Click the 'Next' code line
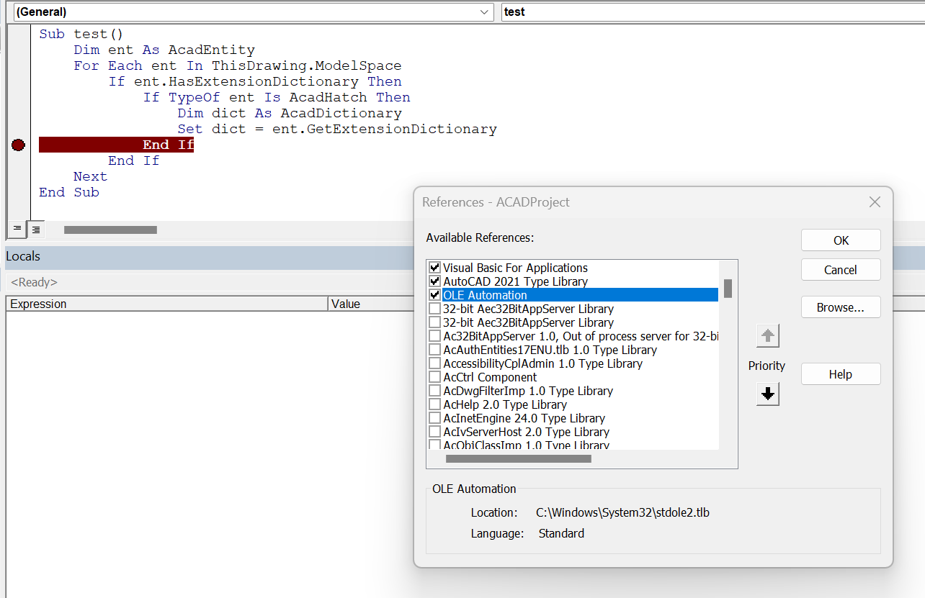925x598 pixels. pyautogui.click(x=90, y=176)
